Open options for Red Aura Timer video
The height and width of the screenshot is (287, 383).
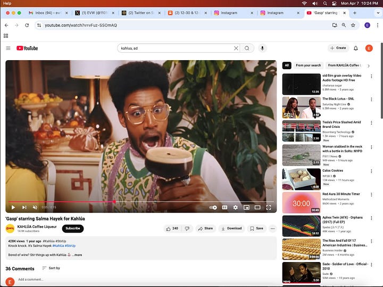pos(371,194)
